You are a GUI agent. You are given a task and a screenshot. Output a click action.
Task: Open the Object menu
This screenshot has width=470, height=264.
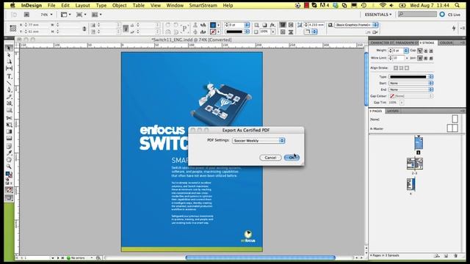(x=119, y=5)
